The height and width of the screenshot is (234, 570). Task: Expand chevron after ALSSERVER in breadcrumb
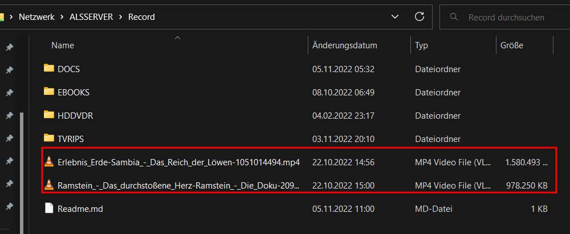pos(121,16)
